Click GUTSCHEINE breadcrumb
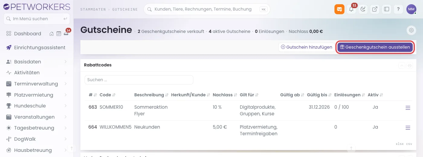The image size is (423, 157). [125, 9]
